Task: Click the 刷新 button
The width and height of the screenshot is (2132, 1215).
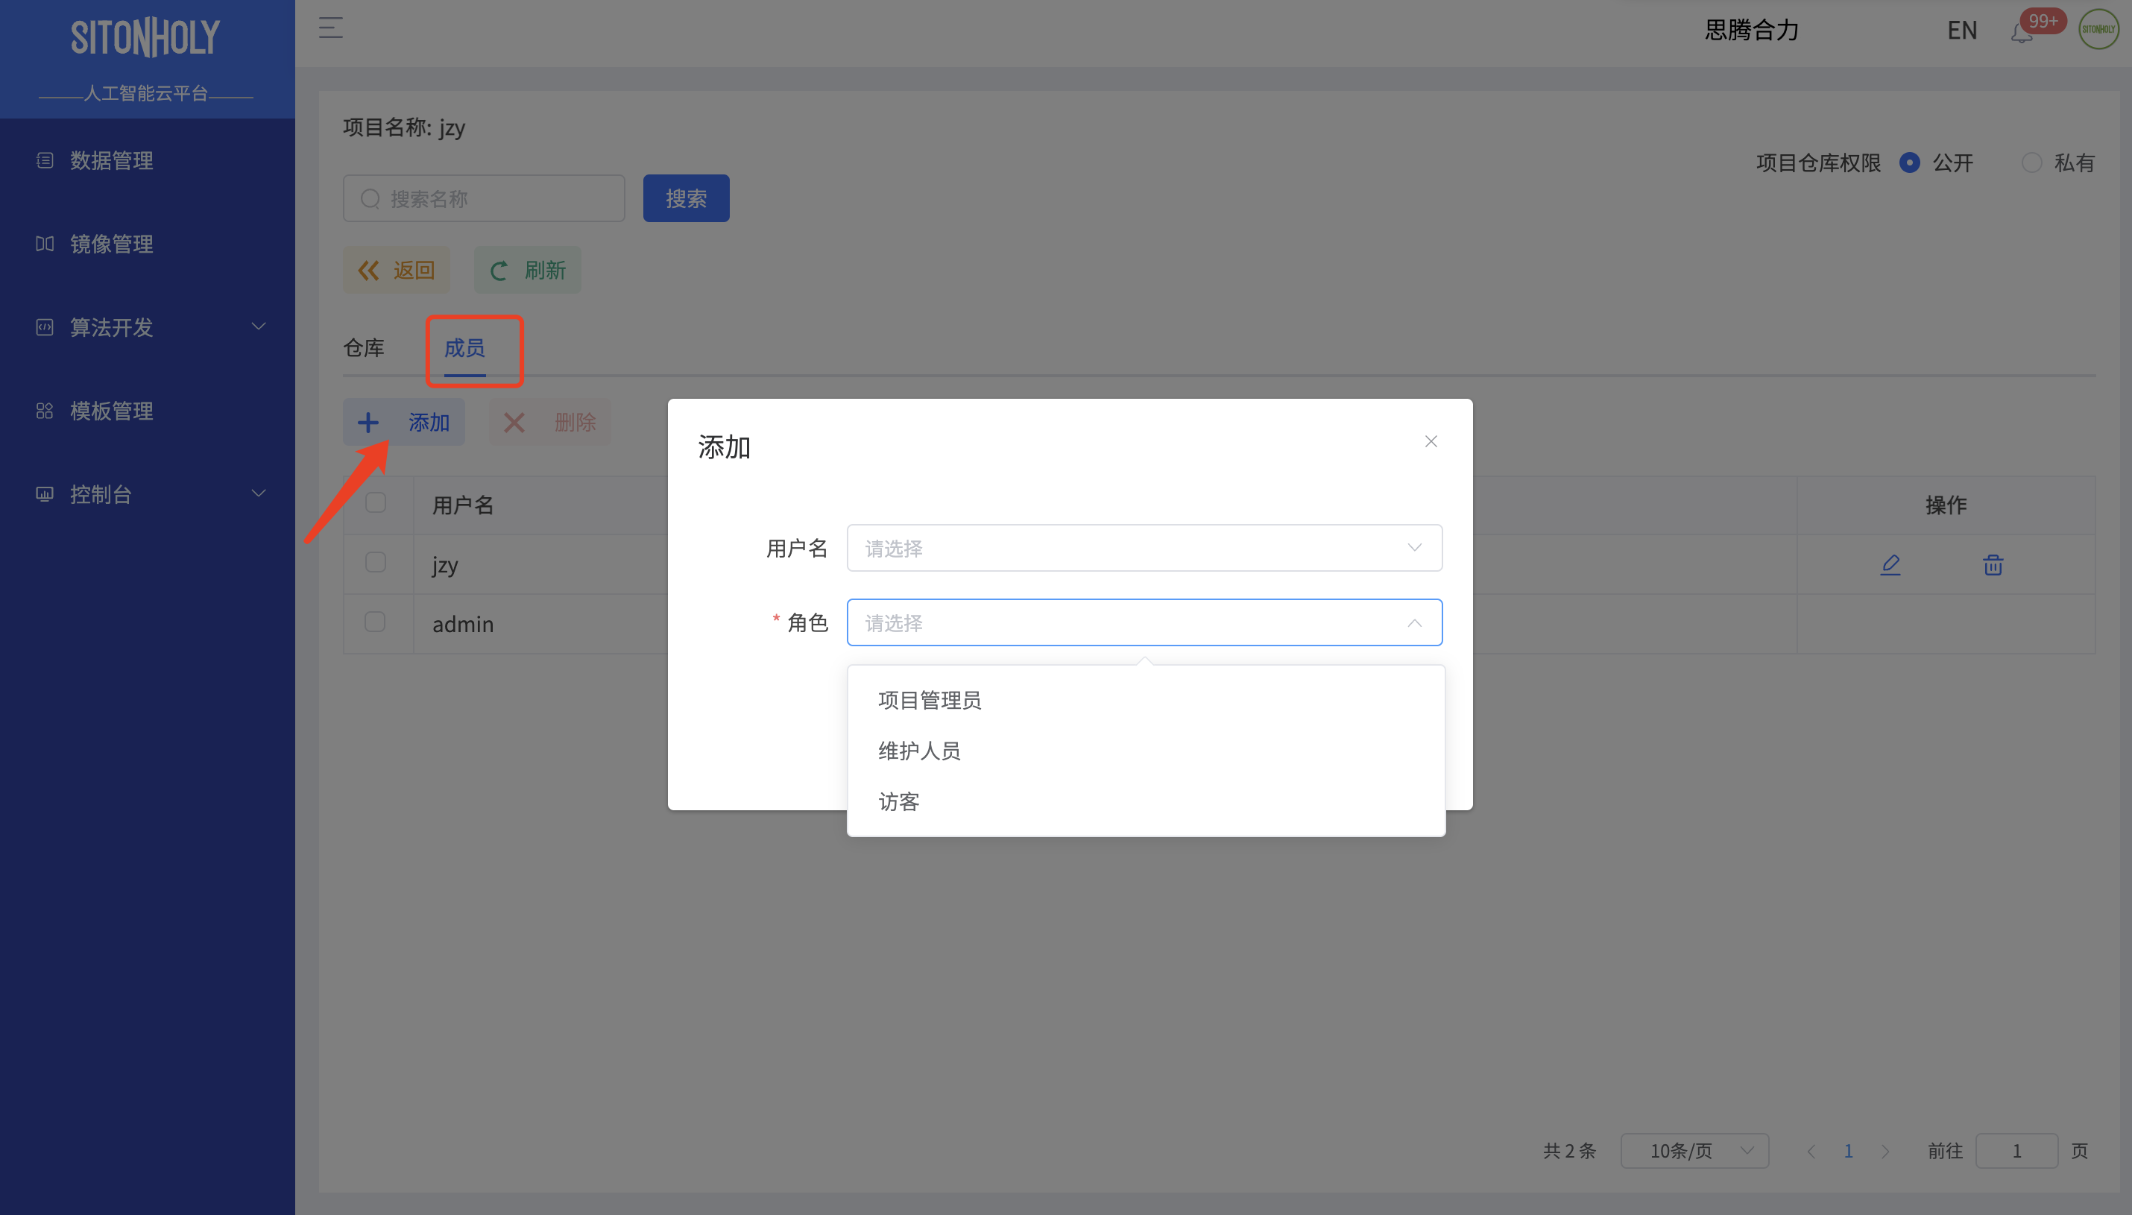Action: pos(527,271)
